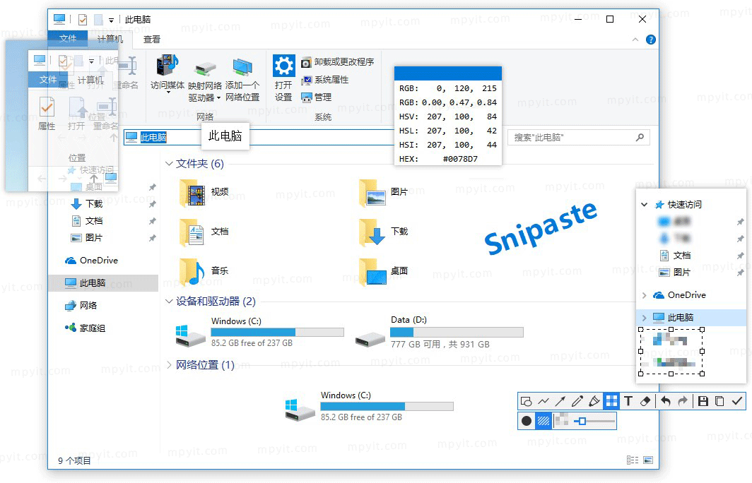Click the address bar showing 此电脑
Viewport: 752px width, 483px height.
click(x=259, y=138)
